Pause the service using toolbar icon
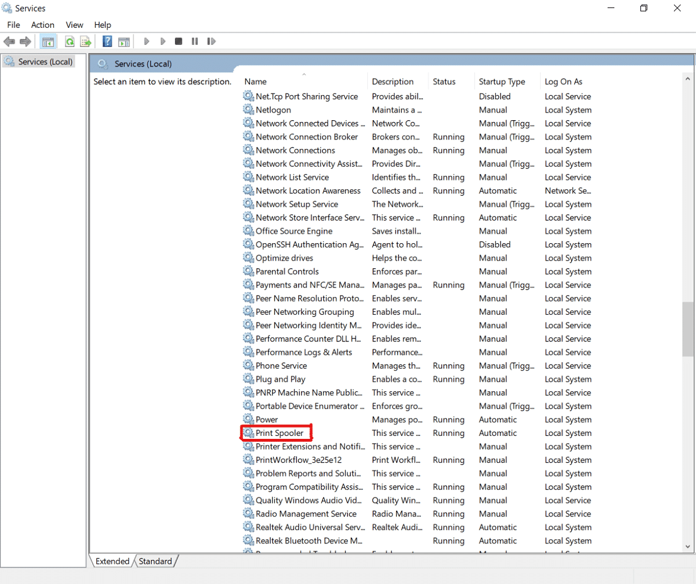The width and height of the screenshot is (696, 584). click(194, 41)
